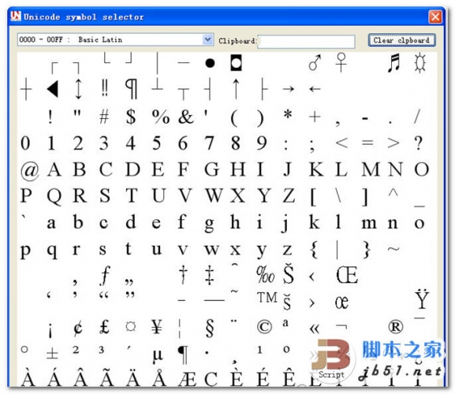This screenshot has width=455, height=394.
Task: Select the sun symbol
Action: pos(420,62)
